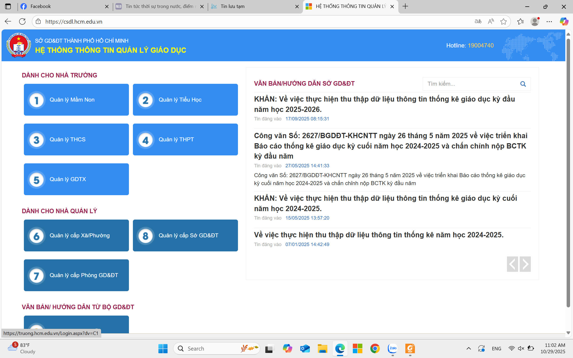The width and height of the screenshot is (573, 358).
Task: Open Outlook from the taskbar
Action: (305, 348)
